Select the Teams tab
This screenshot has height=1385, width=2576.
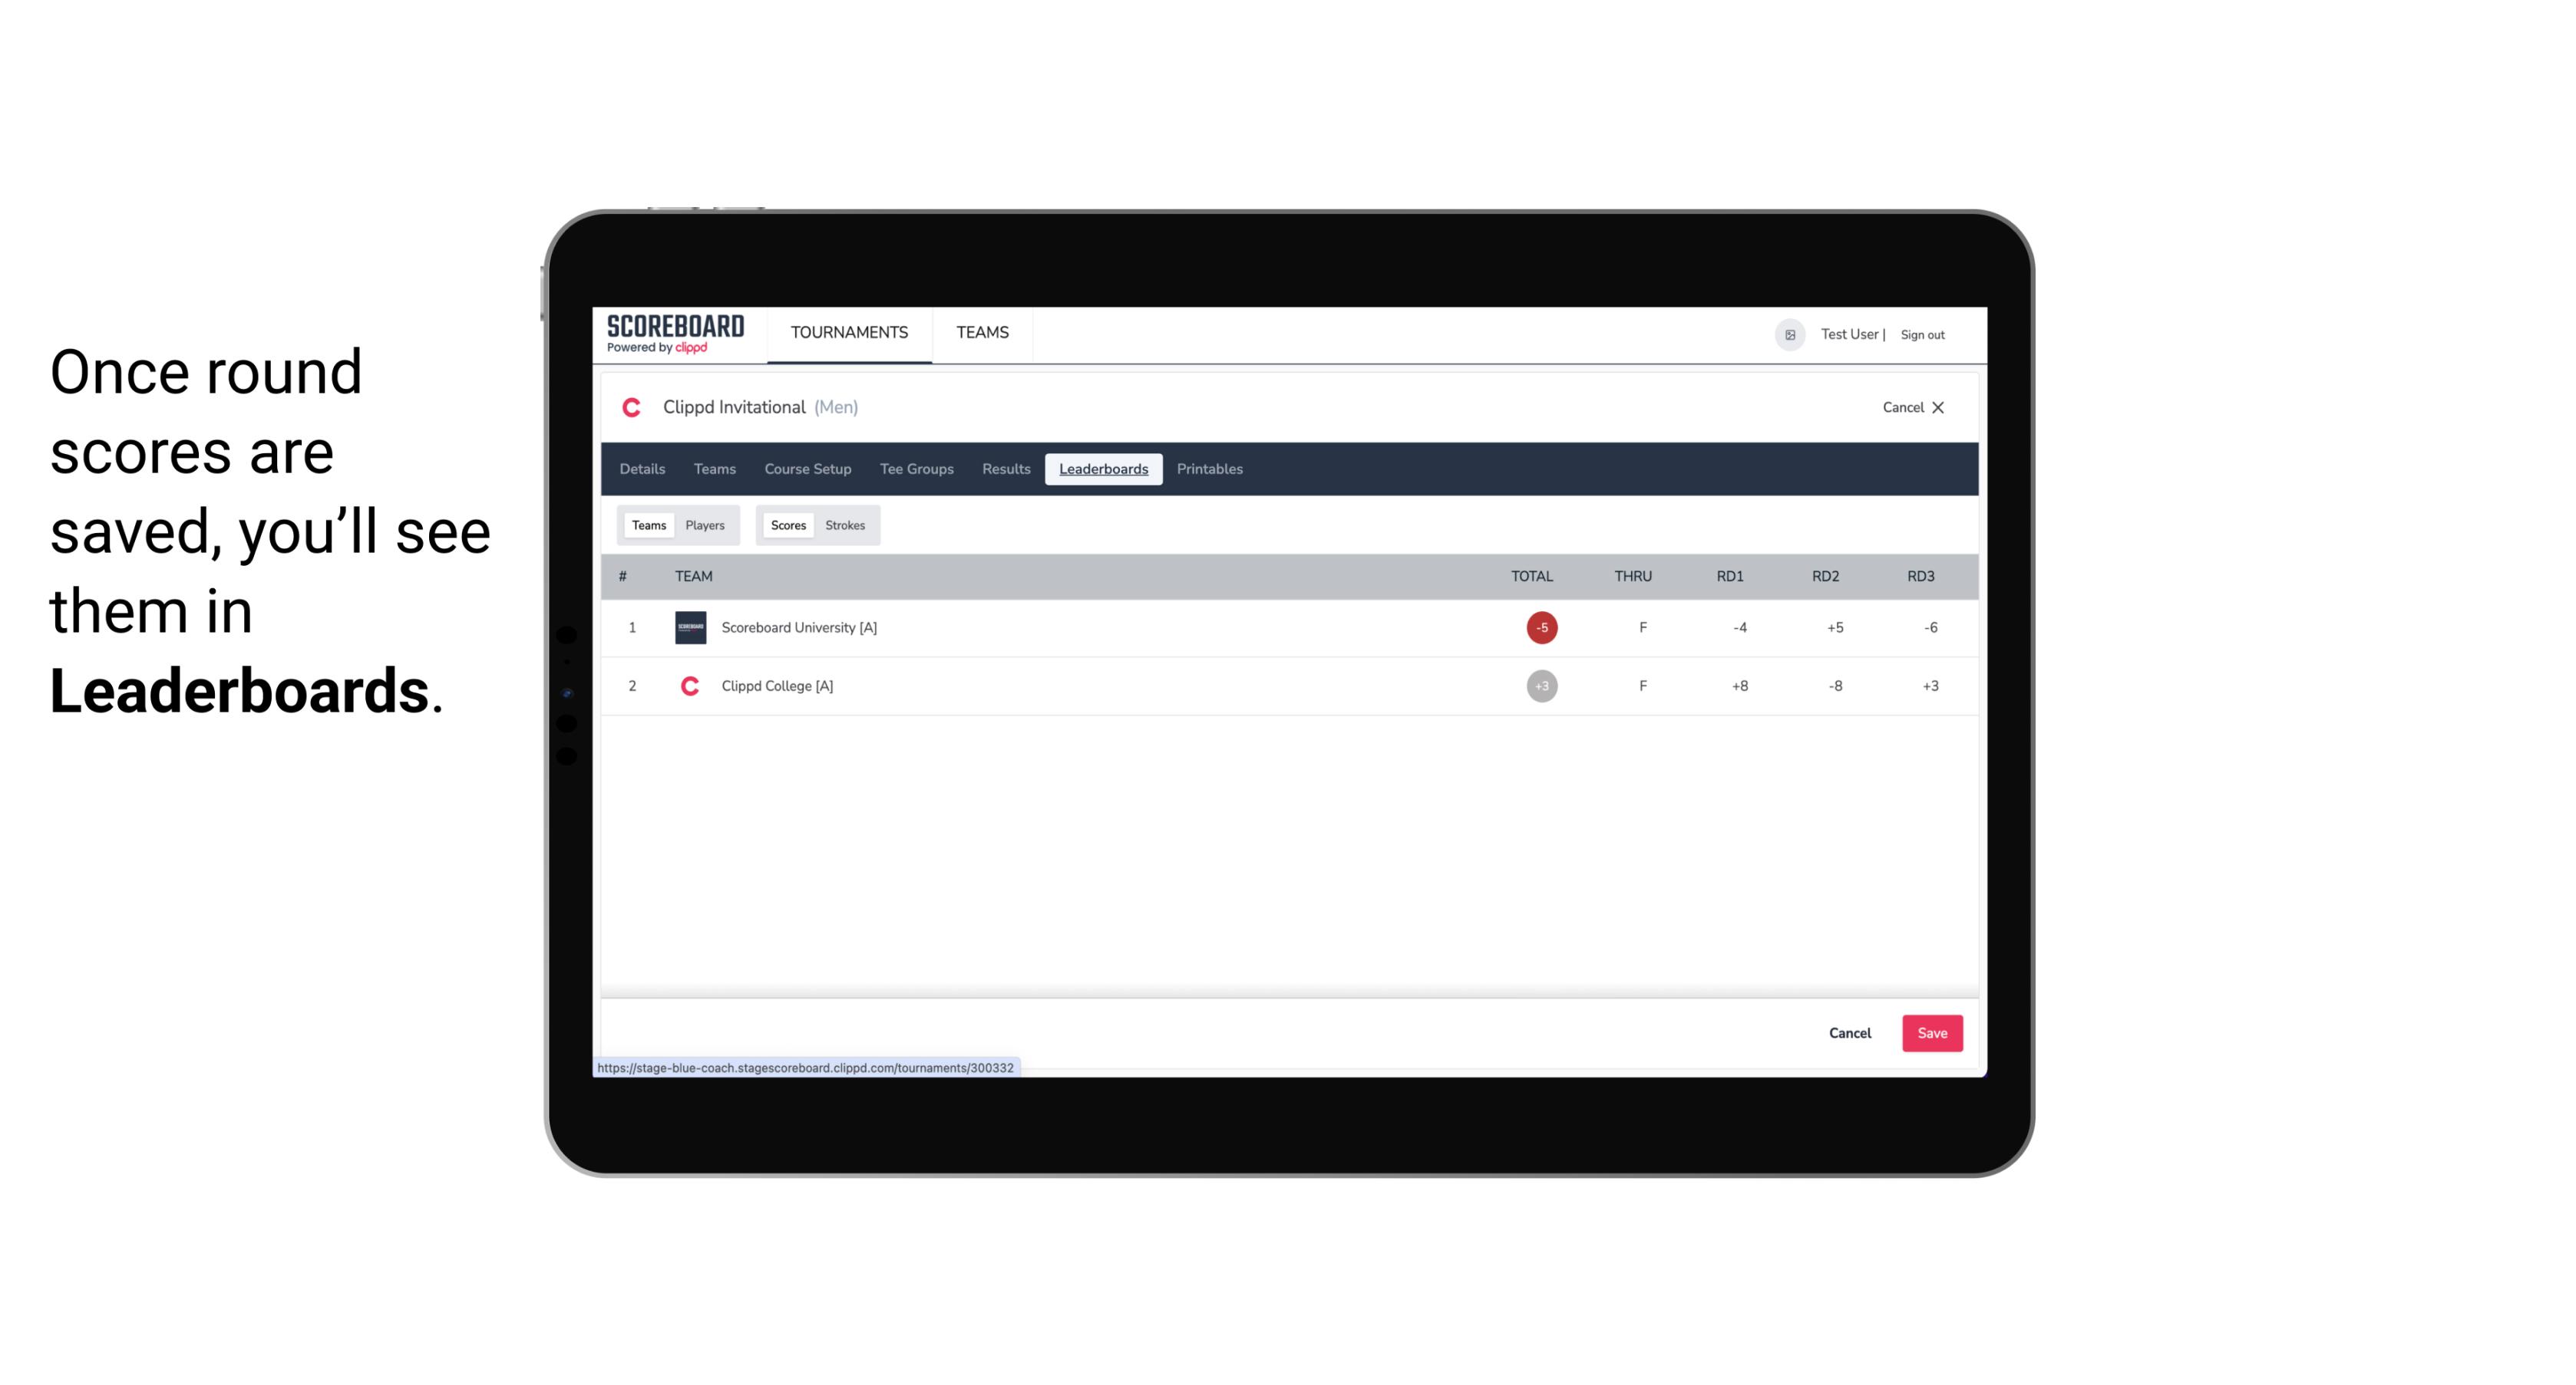[x=646, y=524]
